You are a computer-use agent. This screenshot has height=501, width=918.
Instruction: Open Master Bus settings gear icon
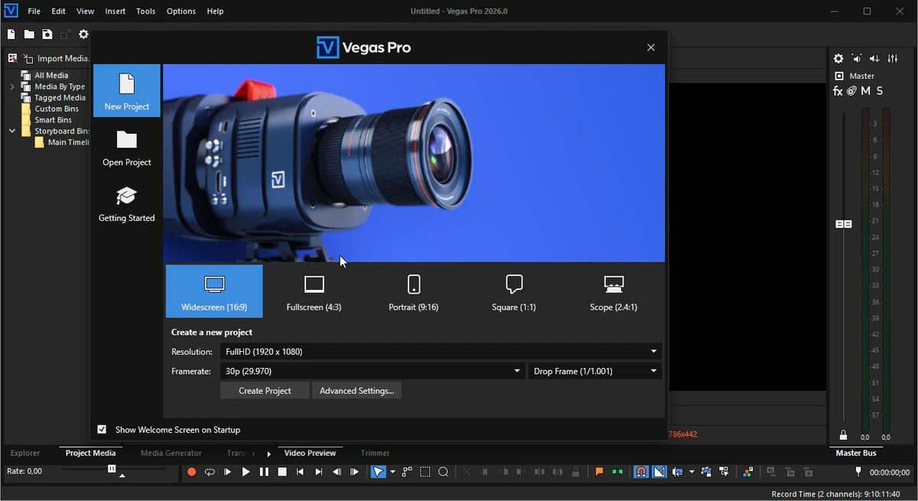pos(838,59)
